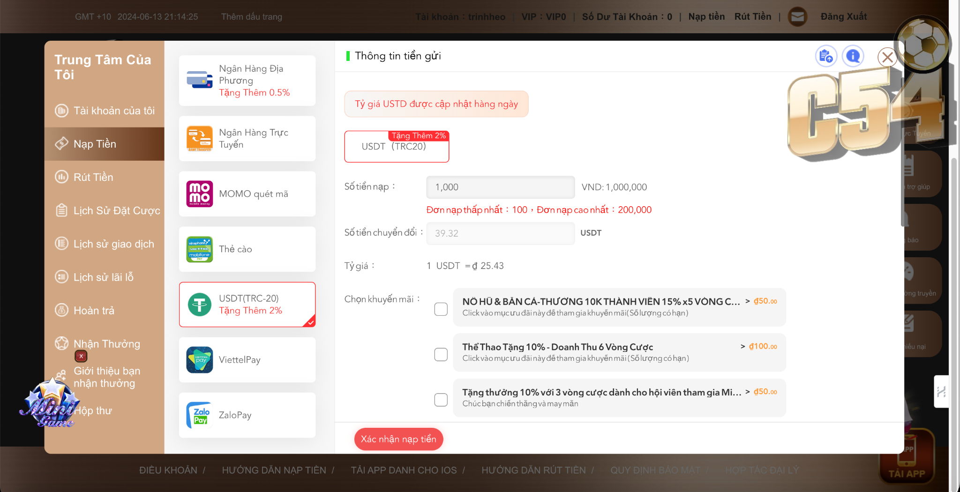Click the Tài khoản của tôi sidebar icon

[61, 111]
